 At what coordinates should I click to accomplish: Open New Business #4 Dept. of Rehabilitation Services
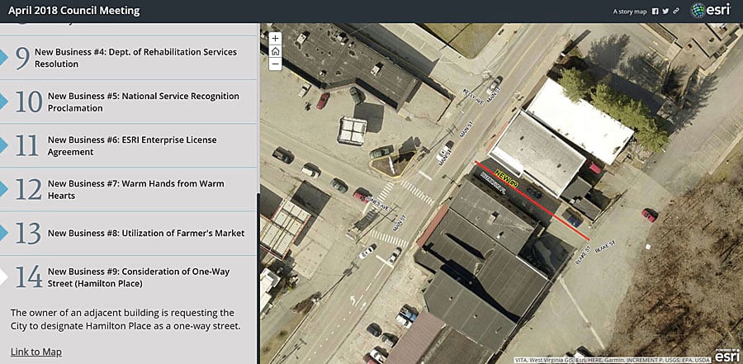pyautogui.click(x=135, y=58)
